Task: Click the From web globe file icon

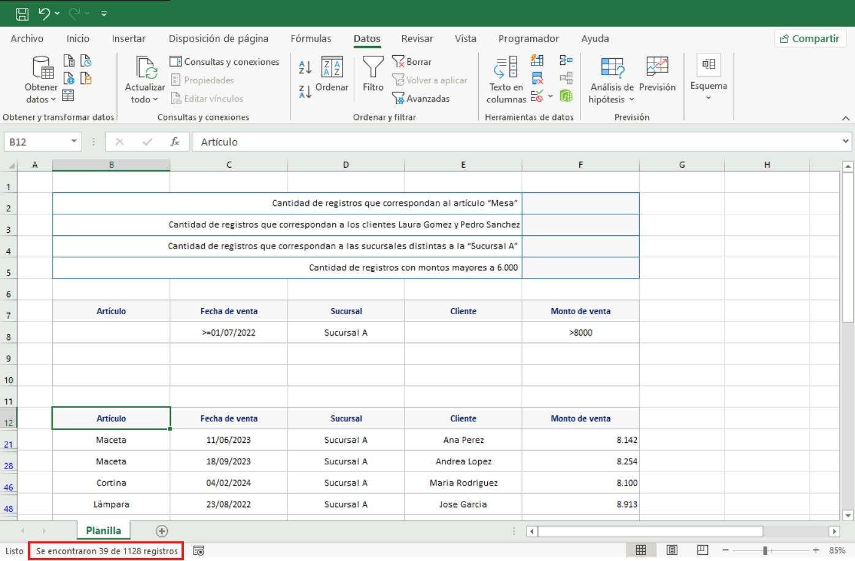Action: pos(69,78)
